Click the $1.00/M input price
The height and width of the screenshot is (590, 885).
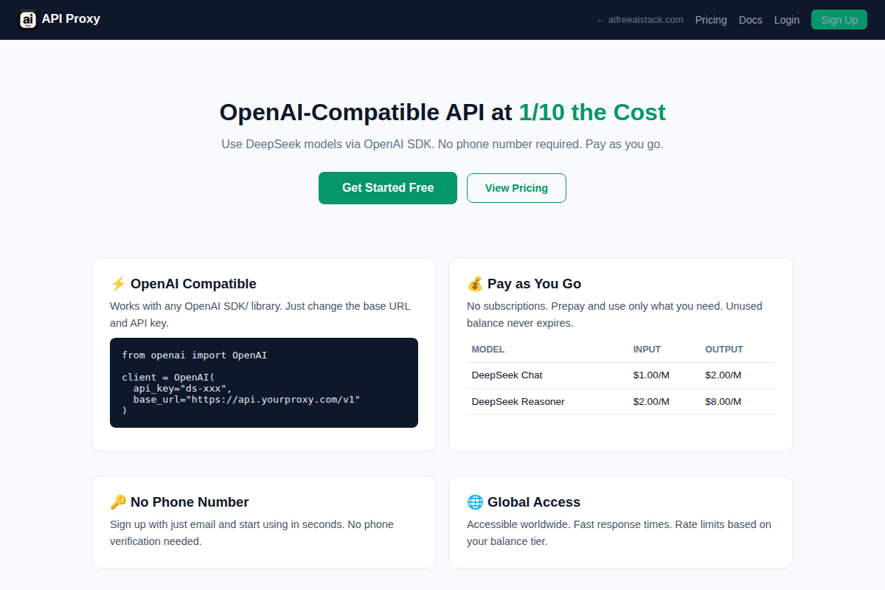coord(651,375)
